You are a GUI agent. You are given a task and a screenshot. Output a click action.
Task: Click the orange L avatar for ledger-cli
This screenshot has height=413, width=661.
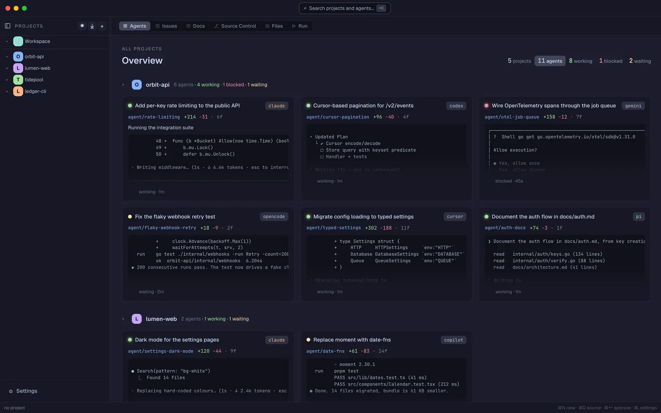18,91
